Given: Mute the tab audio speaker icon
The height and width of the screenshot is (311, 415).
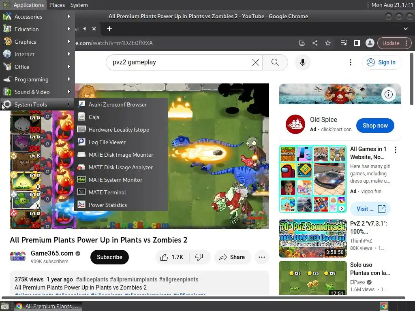Looking at the screenshot, I should click(x=85, y=29).
